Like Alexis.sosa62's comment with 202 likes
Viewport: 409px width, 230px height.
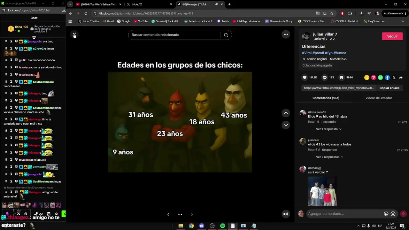point(399,122)
